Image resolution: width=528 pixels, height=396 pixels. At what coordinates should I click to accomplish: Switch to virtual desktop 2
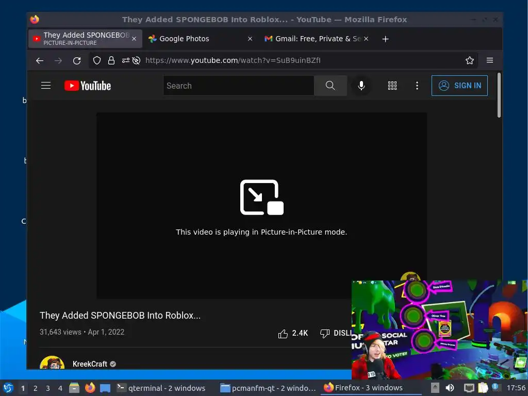(x=35, y=388)
